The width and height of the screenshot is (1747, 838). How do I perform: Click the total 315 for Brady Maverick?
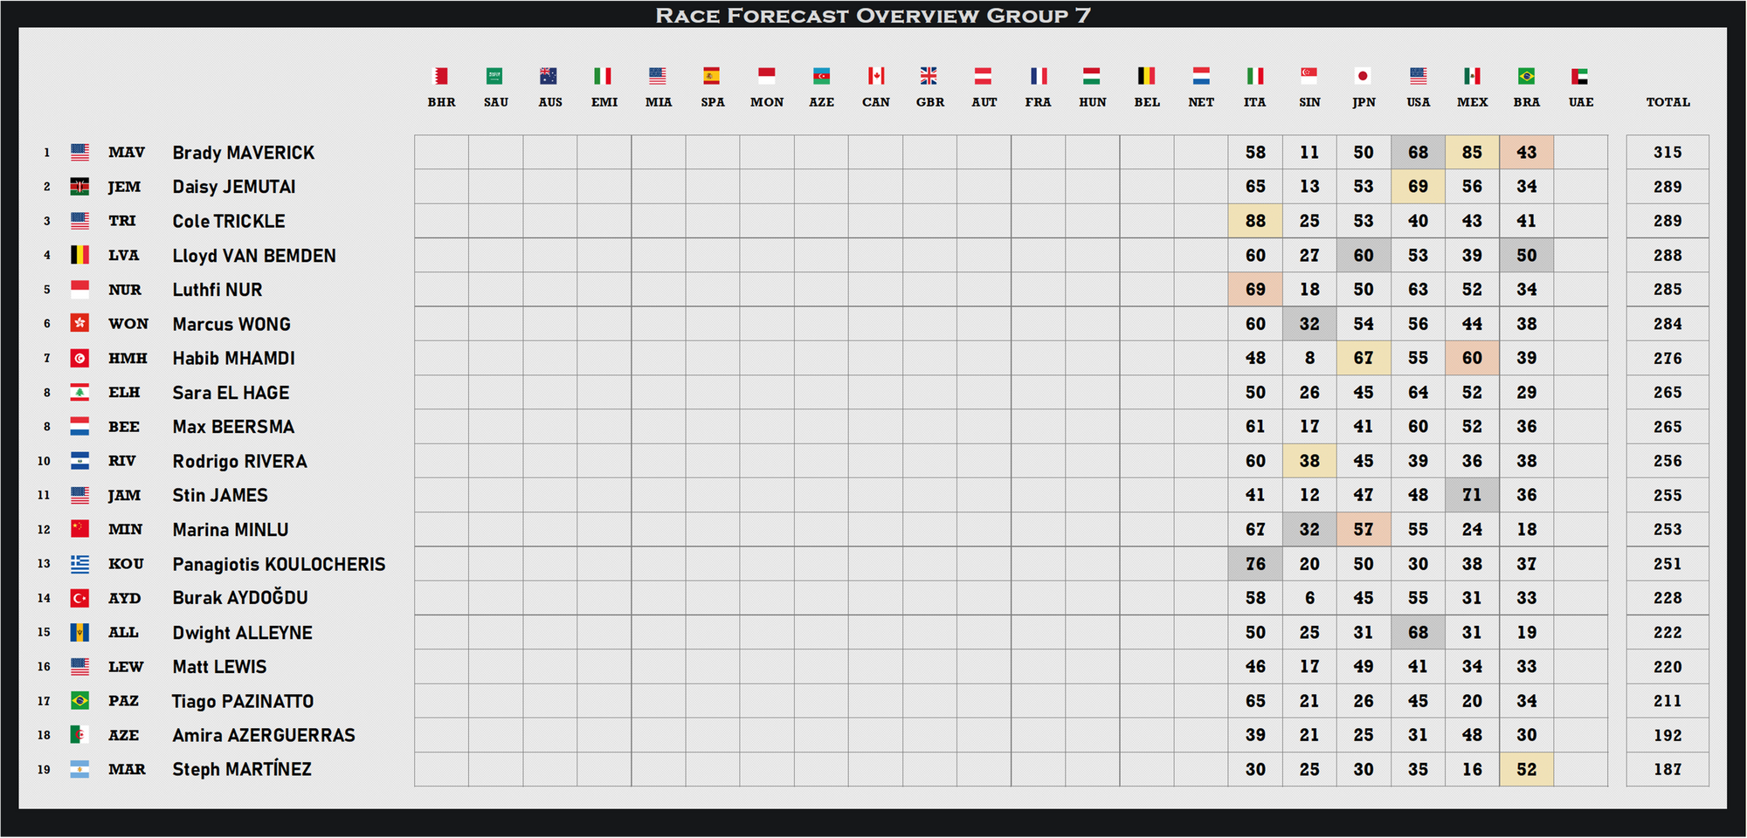pos(1667,153)
